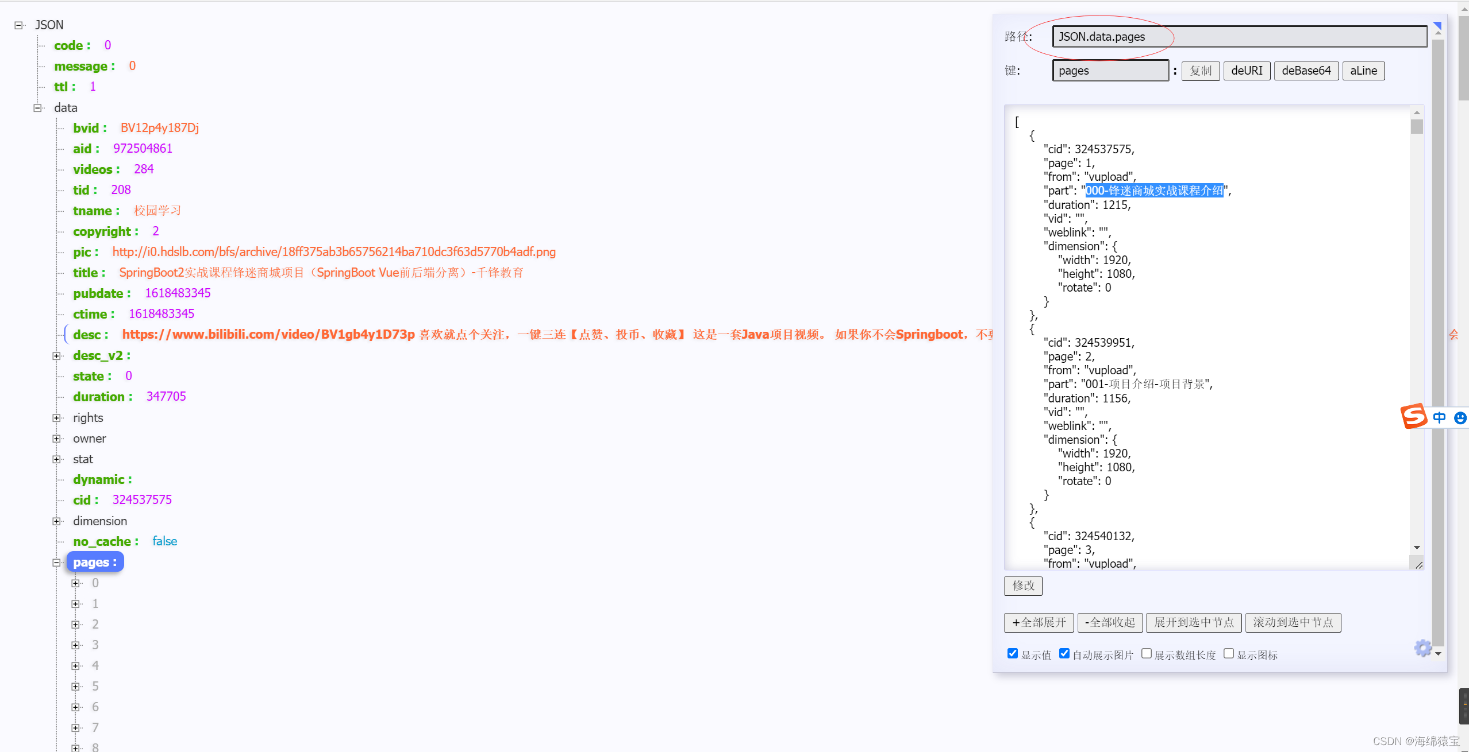Image resolution: width=1469 pixels, height=752 pixels.
Task: Click the textarea scroll up arrow
Action: pyautogui.click(x=1417, y=113)
